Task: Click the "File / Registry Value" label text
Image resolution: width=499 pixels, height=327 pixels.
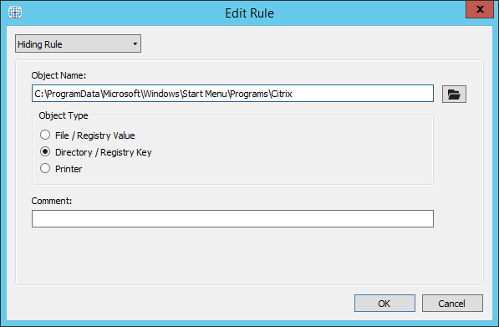Action: 94,135
